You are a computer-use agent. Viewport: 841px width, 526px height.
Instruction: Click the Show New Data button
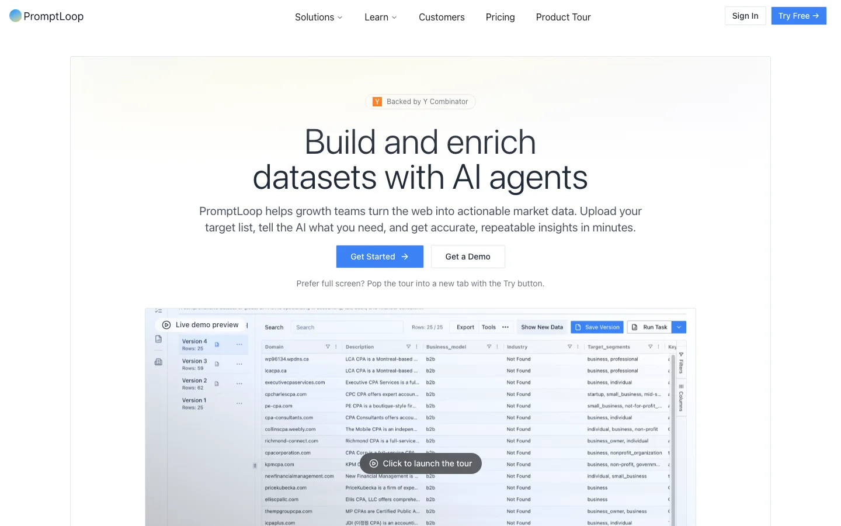click(x=542, y=327)
